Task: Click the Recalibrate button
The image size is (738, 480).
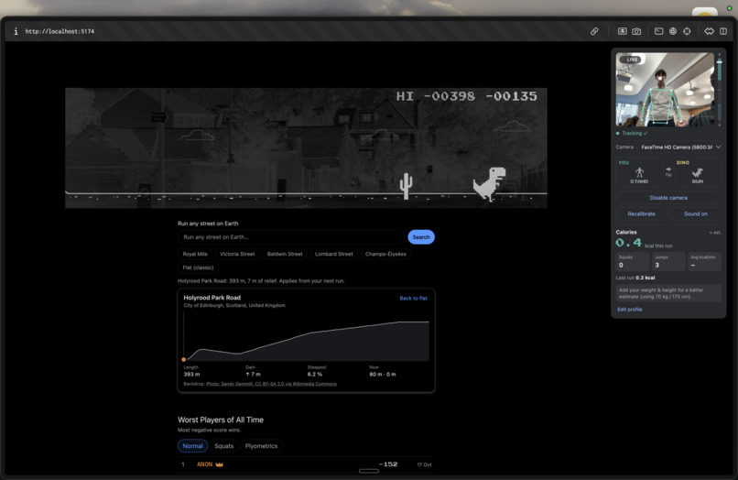Action: tap(641, 213)
